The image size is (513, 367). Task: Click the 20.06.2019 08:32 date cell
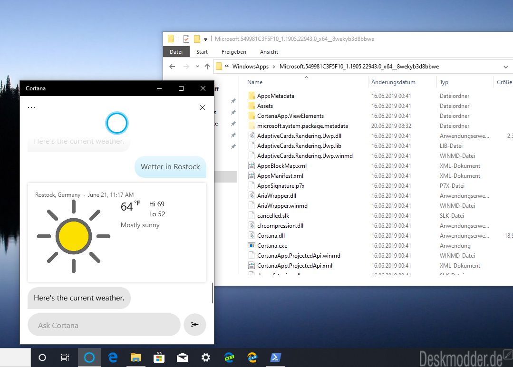pos(391,126)
